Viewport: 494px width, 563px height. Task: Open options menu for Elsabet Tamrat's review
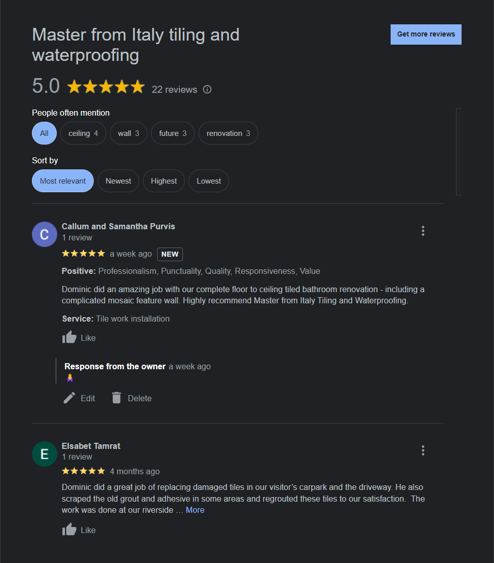click(423, 450)
